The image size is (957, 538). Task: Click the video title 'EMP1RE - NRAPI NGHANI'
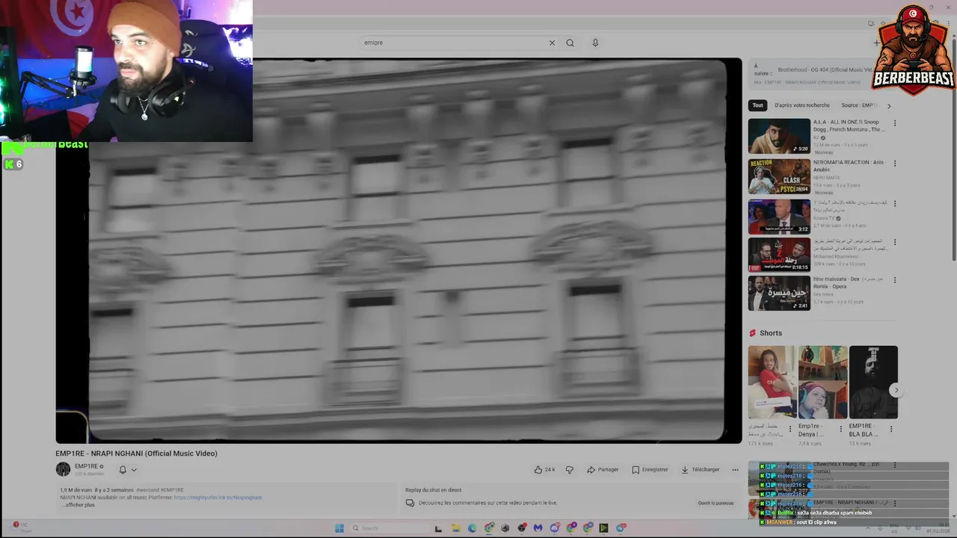pyautogui.click(x=136, y=454)
